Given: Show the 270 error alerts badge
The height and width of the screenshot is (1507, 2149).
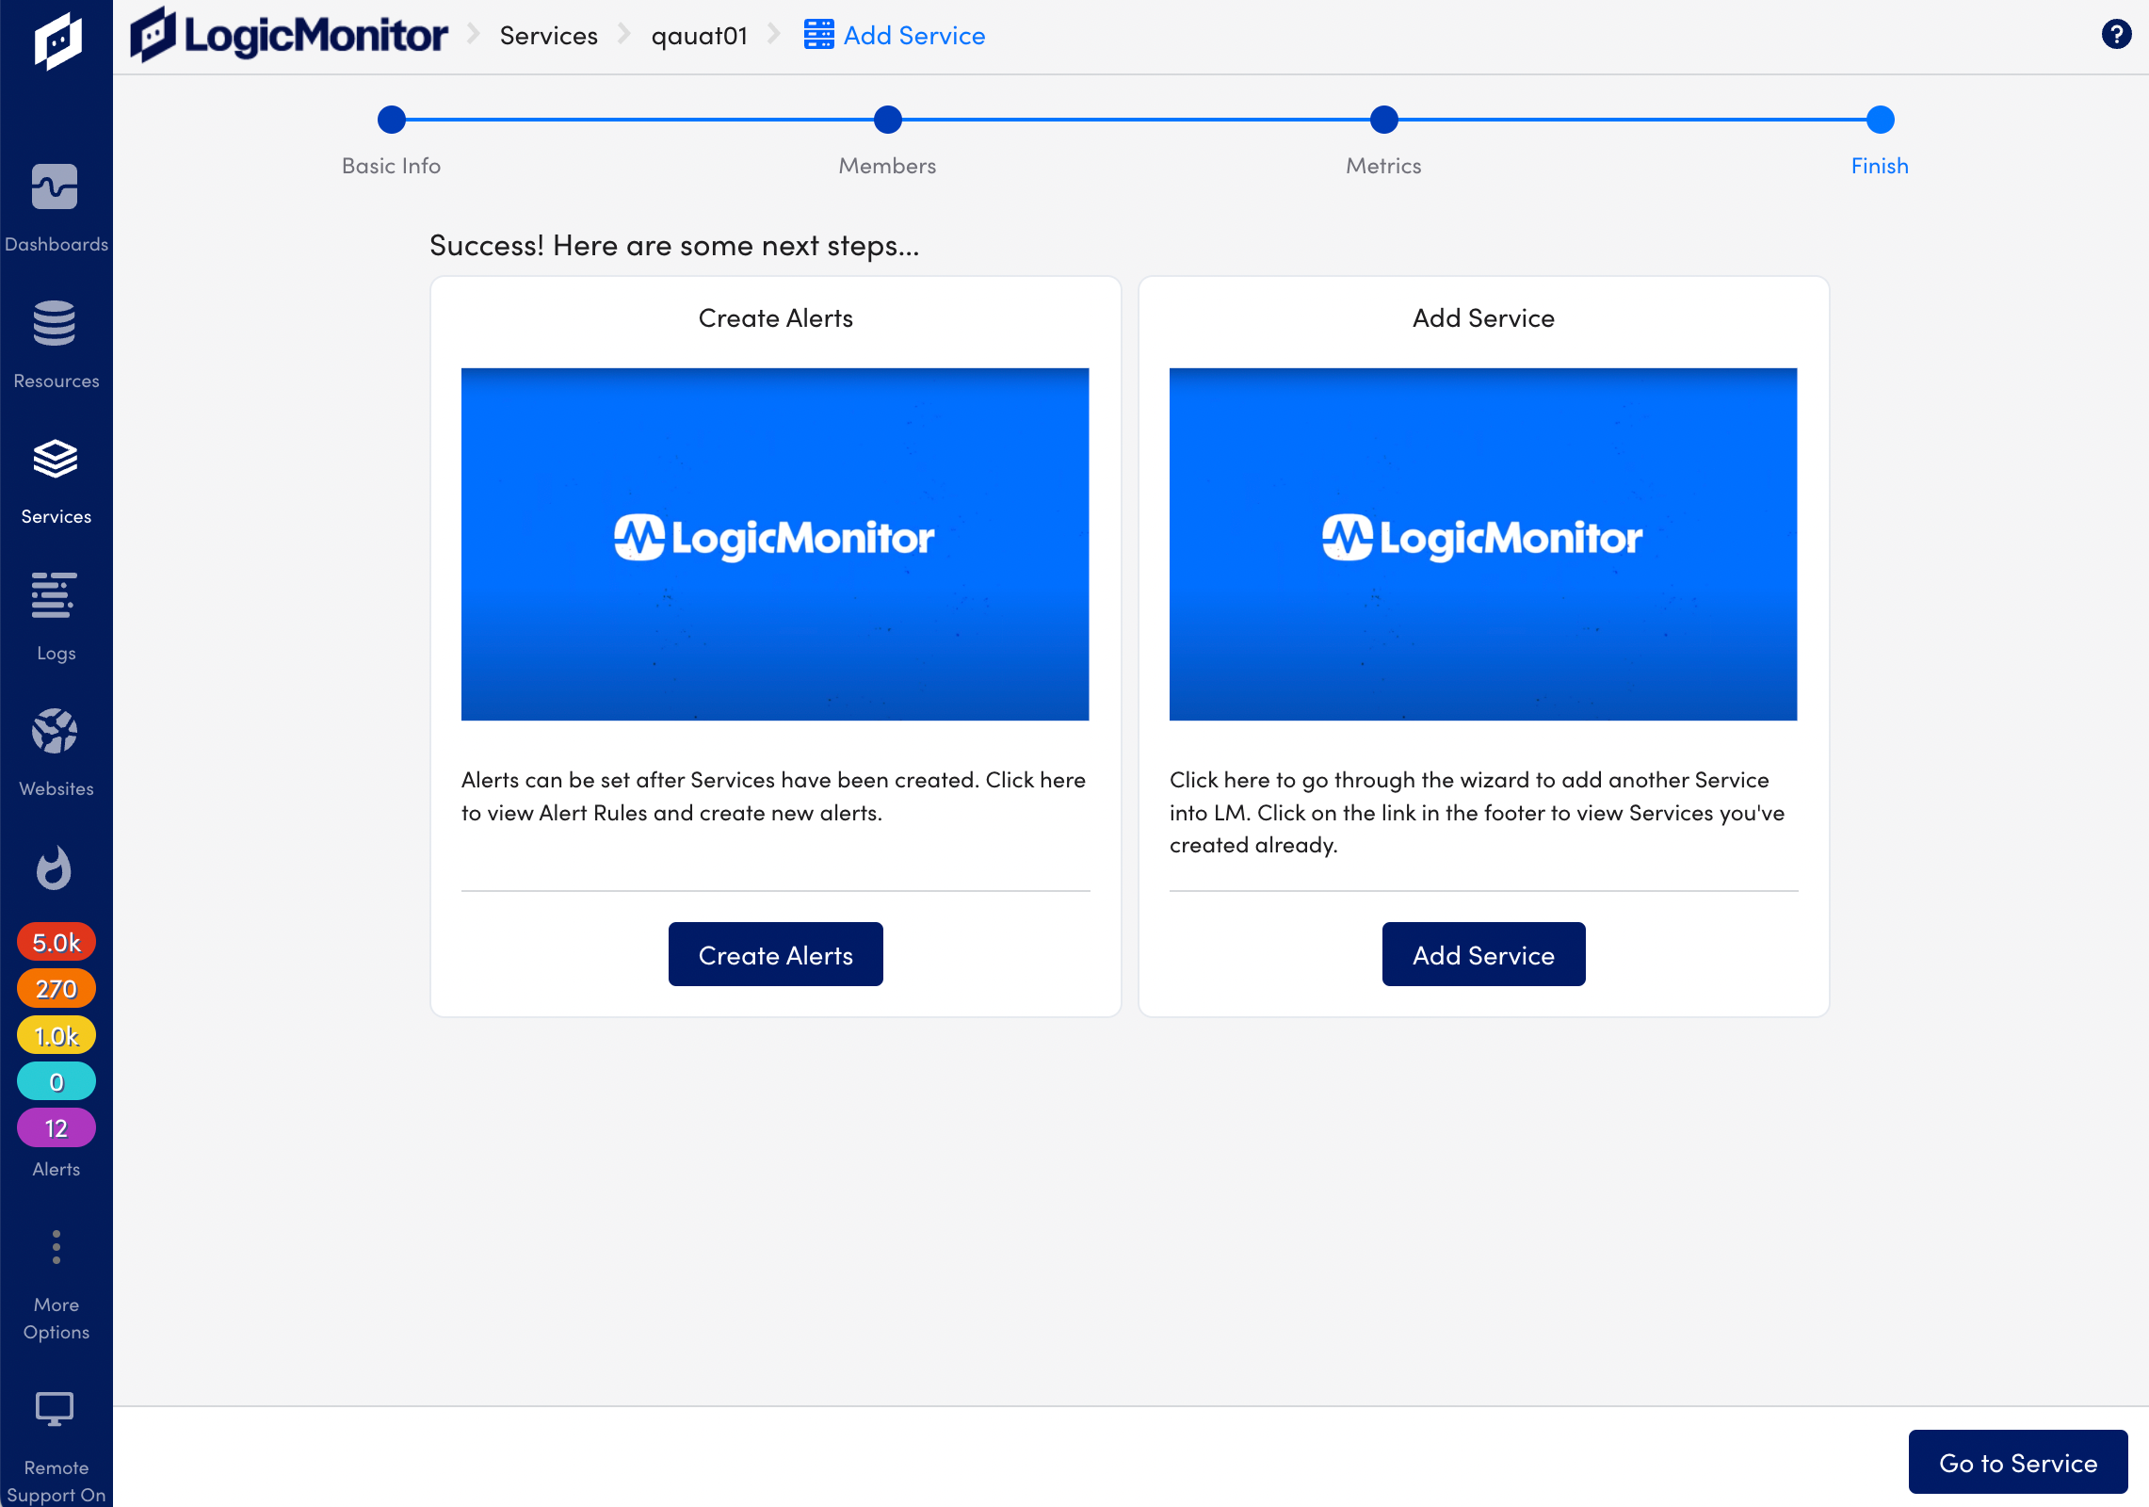Looking at the screenshot, I should (57, 989).
